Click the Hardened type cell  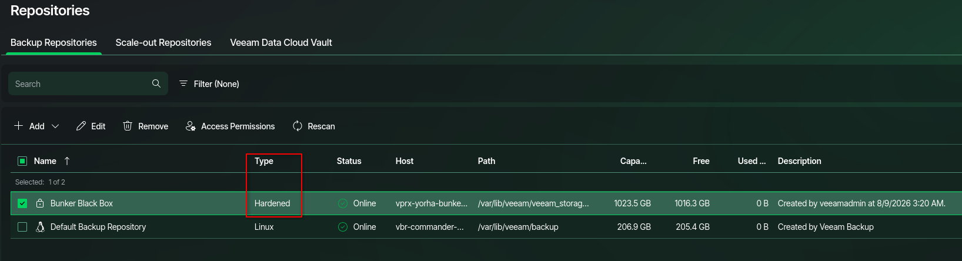pyautogui.click(x=272, y=203)
